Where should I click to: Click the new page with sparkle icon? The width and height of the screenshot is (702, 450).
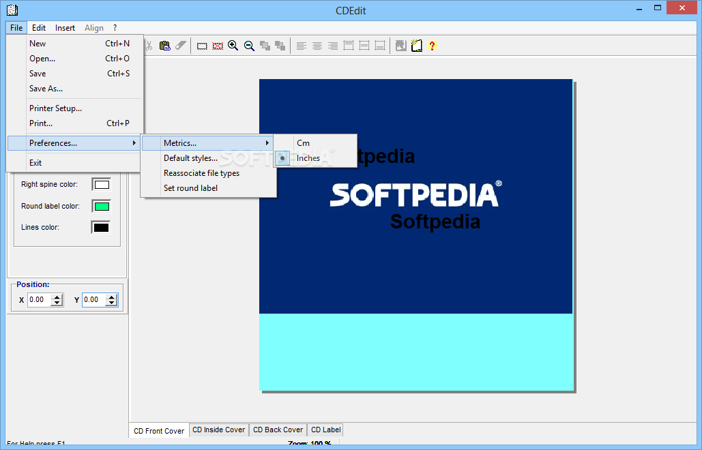click(417, 46)
